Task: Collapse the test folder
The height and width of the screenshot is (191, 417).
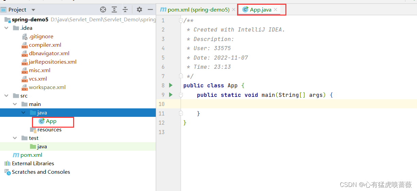Action: pyautogui.click(x=15, y=138)
